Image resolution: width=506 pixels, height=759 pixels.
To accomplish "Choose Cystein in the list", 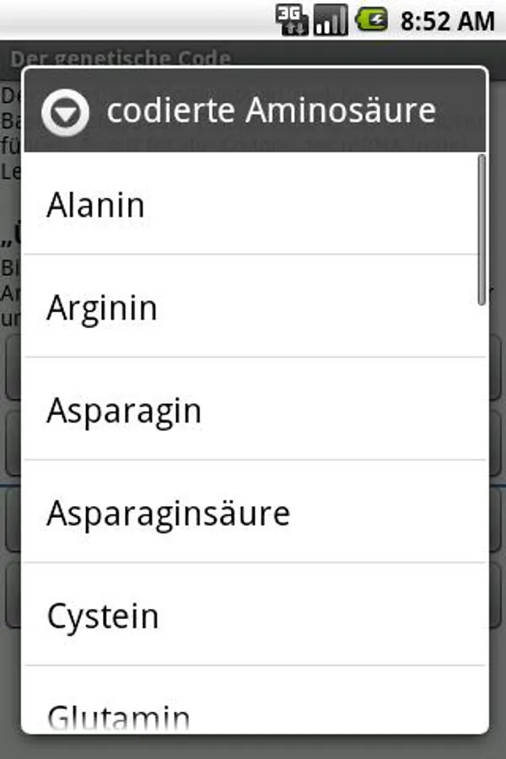I will [x=253, y=616].
